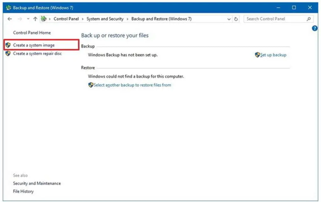Expand chevron after Control Panel breadcrumb
Viewport: 321px width, 202px height.
(83, 19)
